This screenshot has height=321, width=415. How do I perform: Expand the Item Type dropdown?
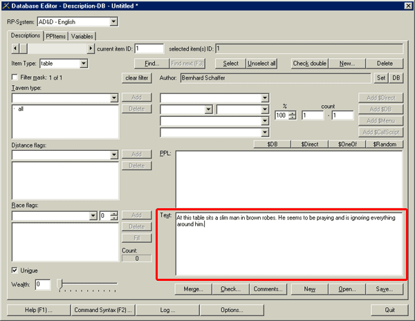click(84, 64)
